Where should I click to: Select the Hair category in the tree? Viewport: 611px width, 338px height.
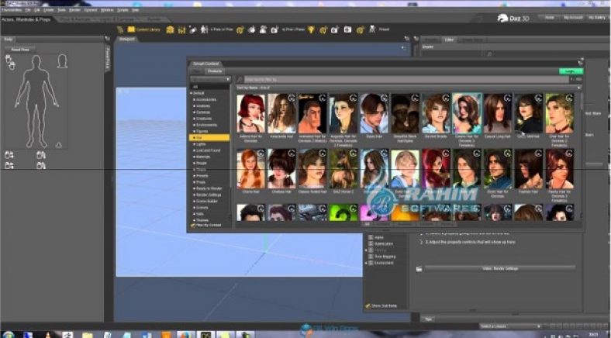click(x=201, y=138)
